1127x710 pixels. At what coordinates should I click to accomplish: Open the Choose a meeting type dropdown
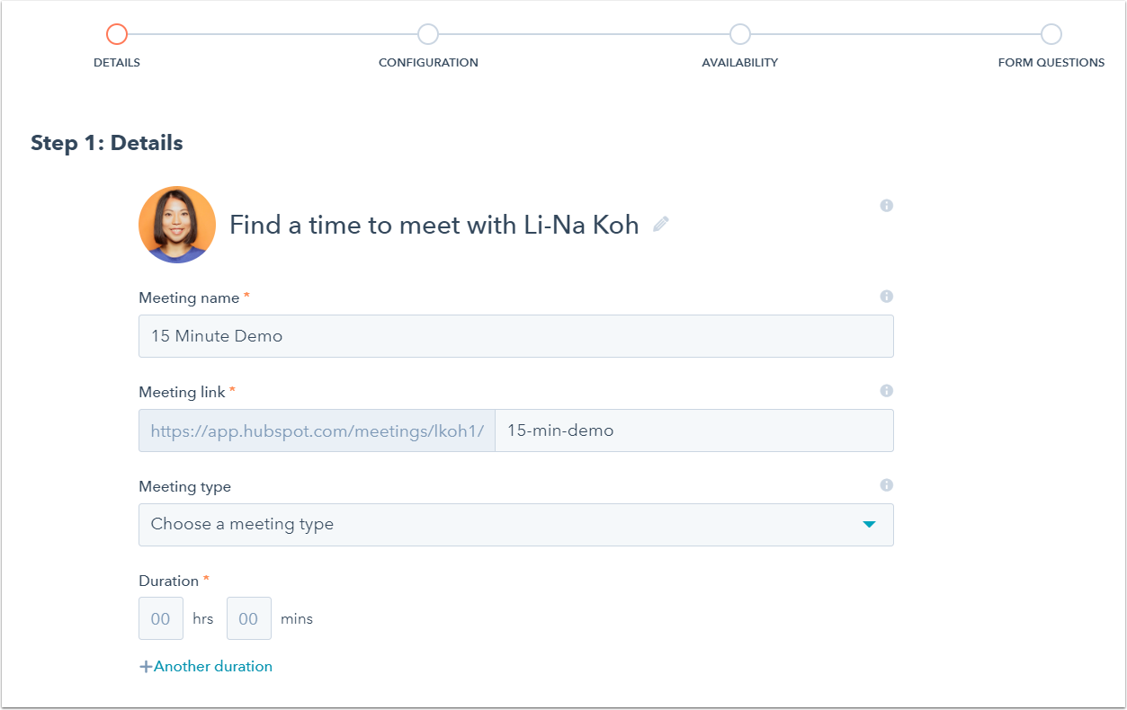pyautogui.click(x=516, y=525)
